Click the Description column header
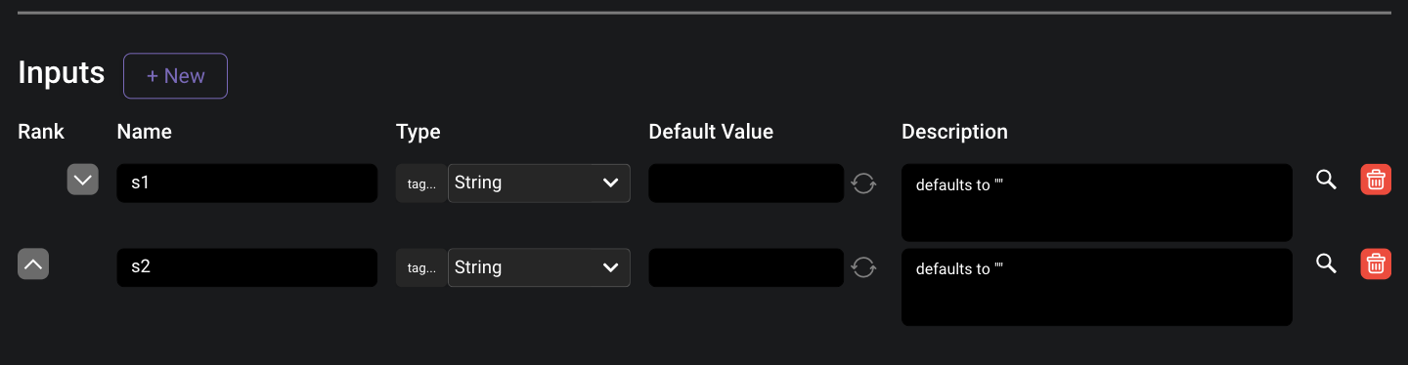 tap(954, 132)
